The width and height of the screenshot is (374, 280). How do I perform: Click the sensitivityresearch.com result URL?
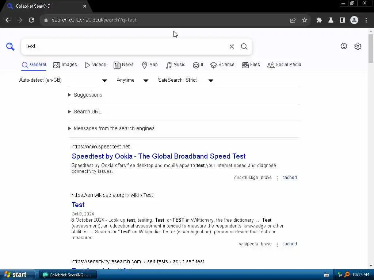click(x=138, y=261)
